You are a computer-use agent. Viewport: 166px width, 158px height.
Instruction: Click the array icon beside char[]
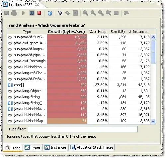click(10, 85)
